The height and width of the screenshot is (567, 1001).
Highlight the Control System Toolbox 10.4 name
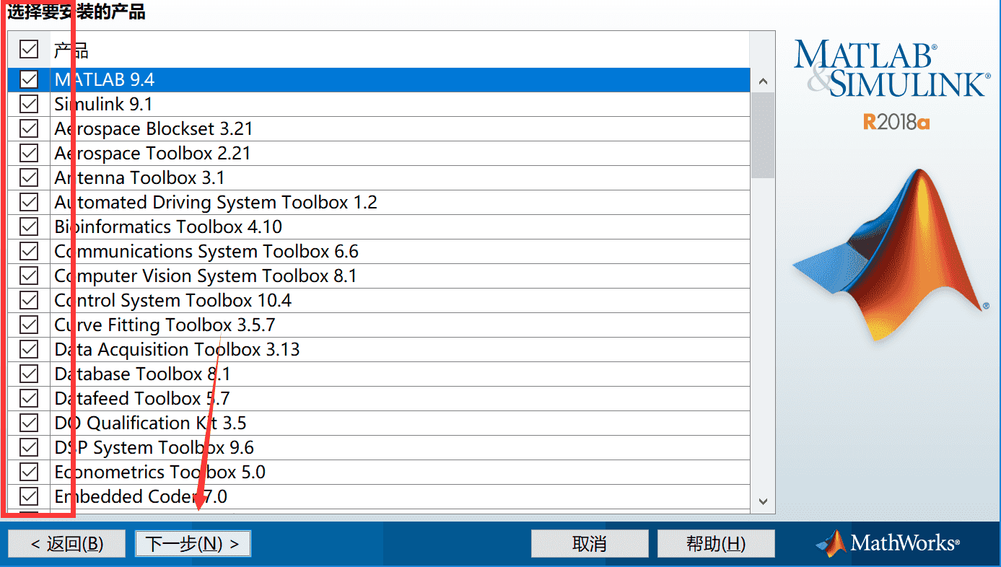(x=173, y=300)
